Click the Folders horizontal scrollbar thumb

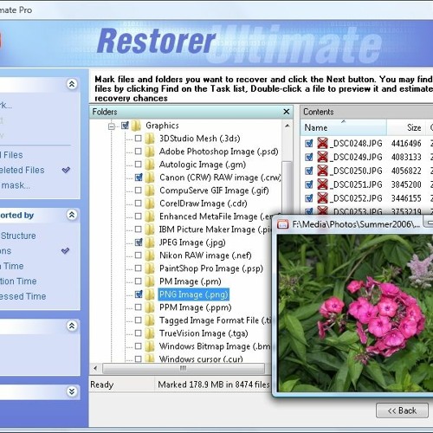pos(184,368)
